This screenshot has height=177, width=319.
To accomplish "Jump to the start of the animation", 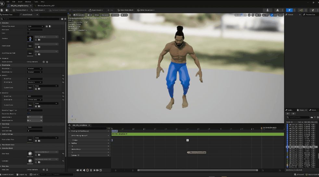I will pyautogui.click(x=78, y=170).
